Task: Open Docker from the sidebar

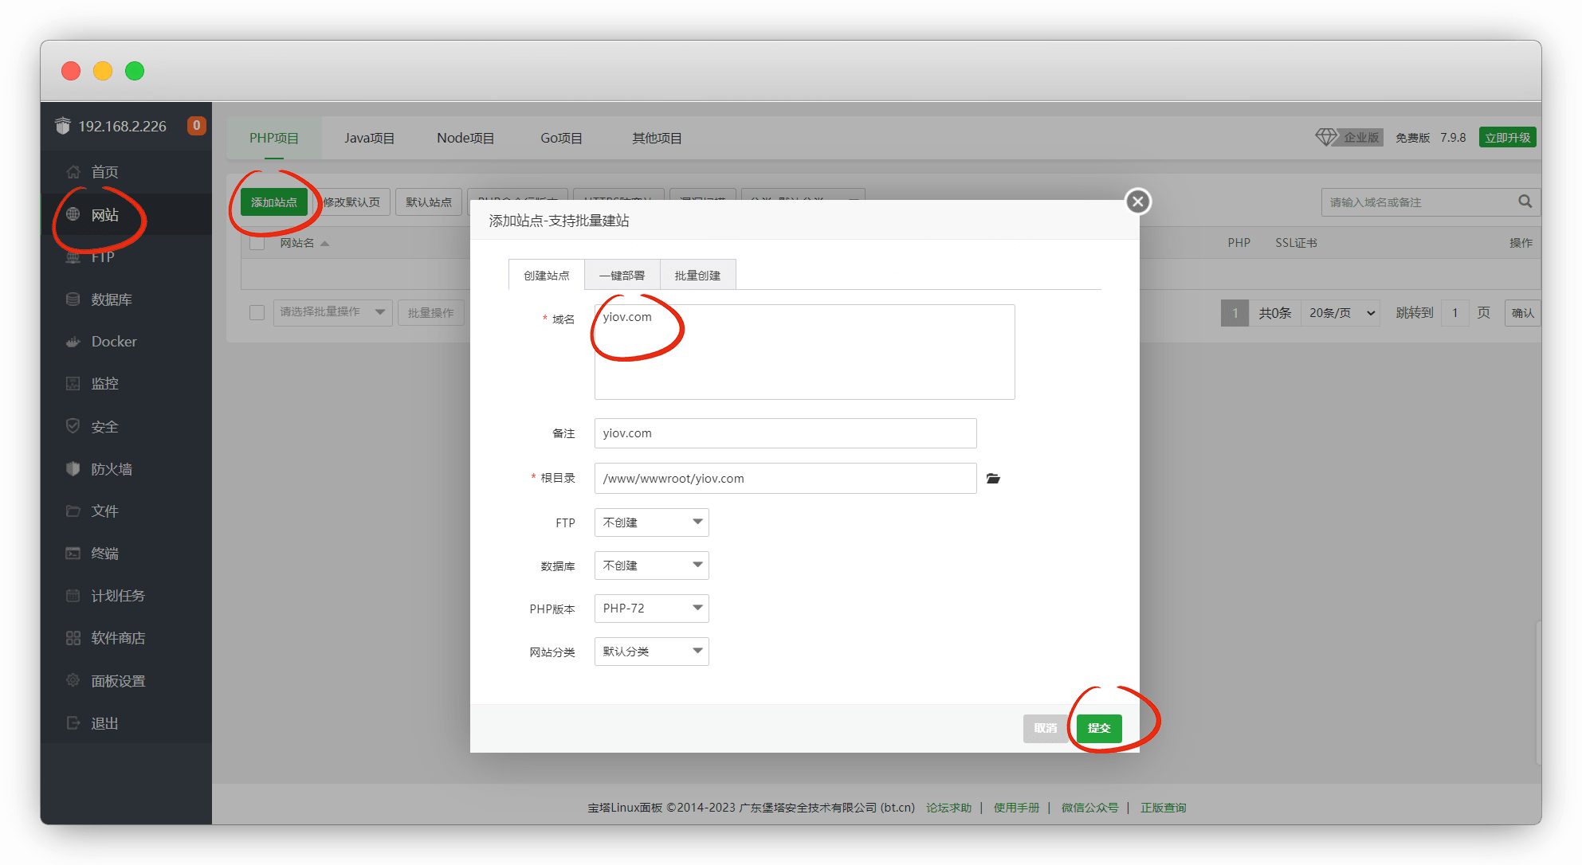Action: click(113, 342)
